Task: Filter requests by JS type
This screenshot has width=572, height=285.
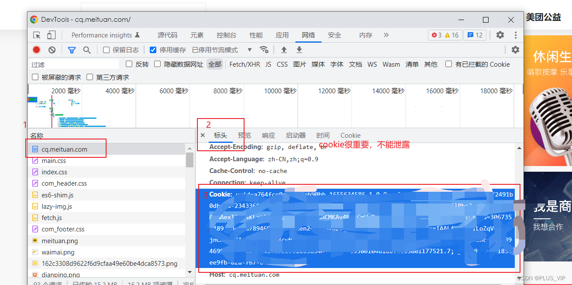Action: [268, 64]
